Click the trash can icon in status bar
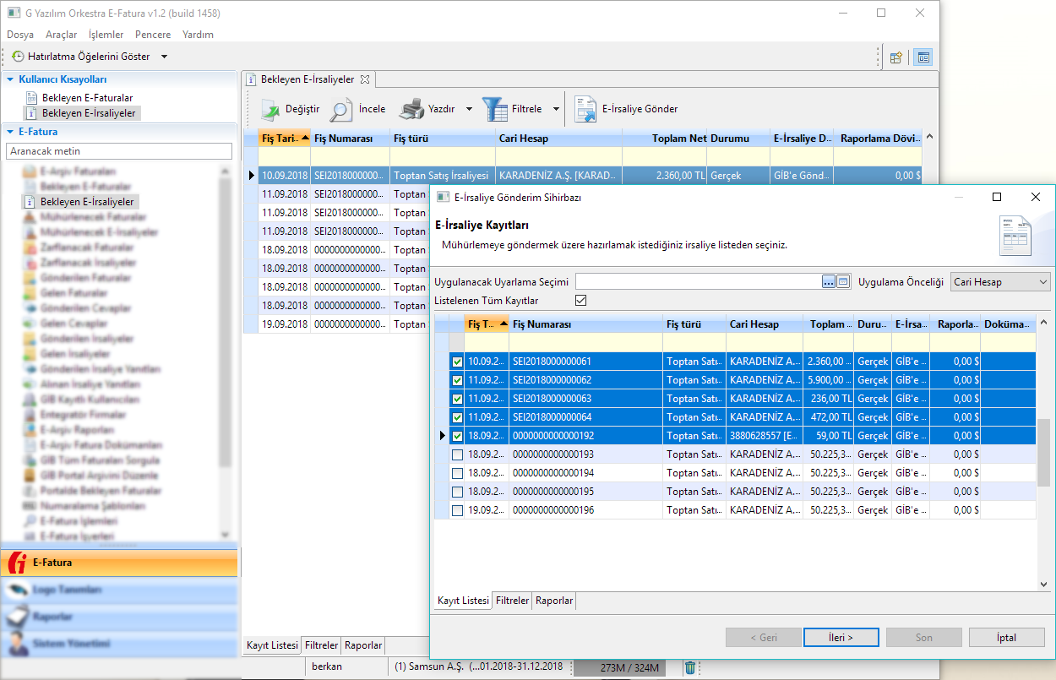1056x680 pixels. (x=690, y=667)
